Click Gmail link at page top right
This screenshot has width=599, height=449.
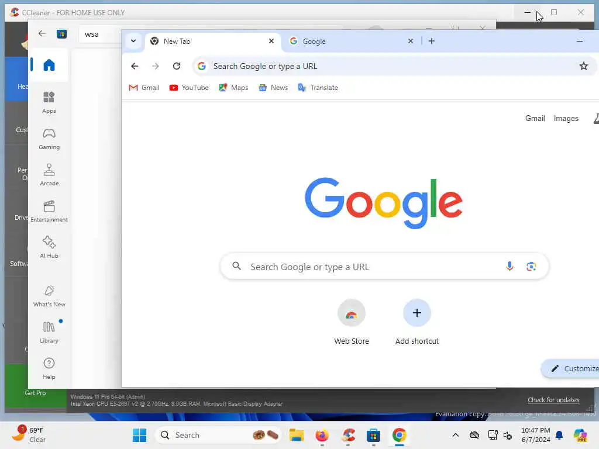(x=535, y=118)
